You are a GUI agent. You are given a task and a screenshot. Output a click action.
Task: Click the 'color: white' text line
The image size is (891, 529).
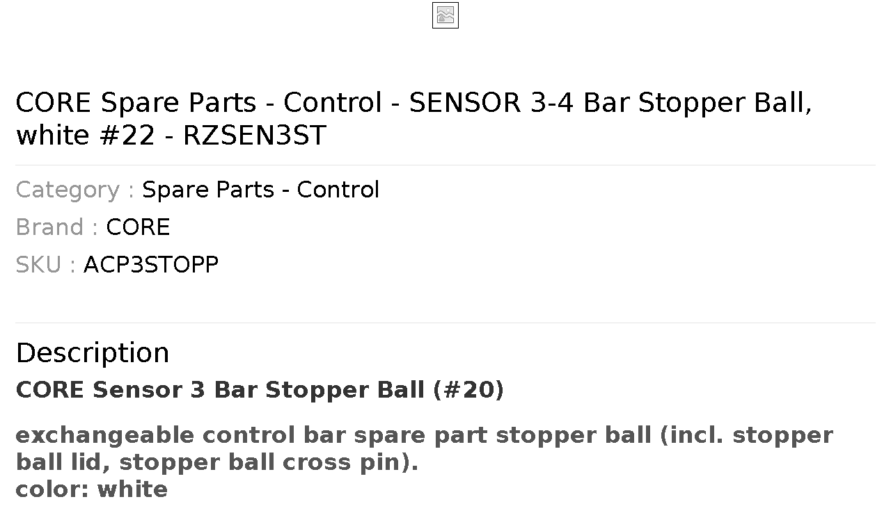coord(92,489)
